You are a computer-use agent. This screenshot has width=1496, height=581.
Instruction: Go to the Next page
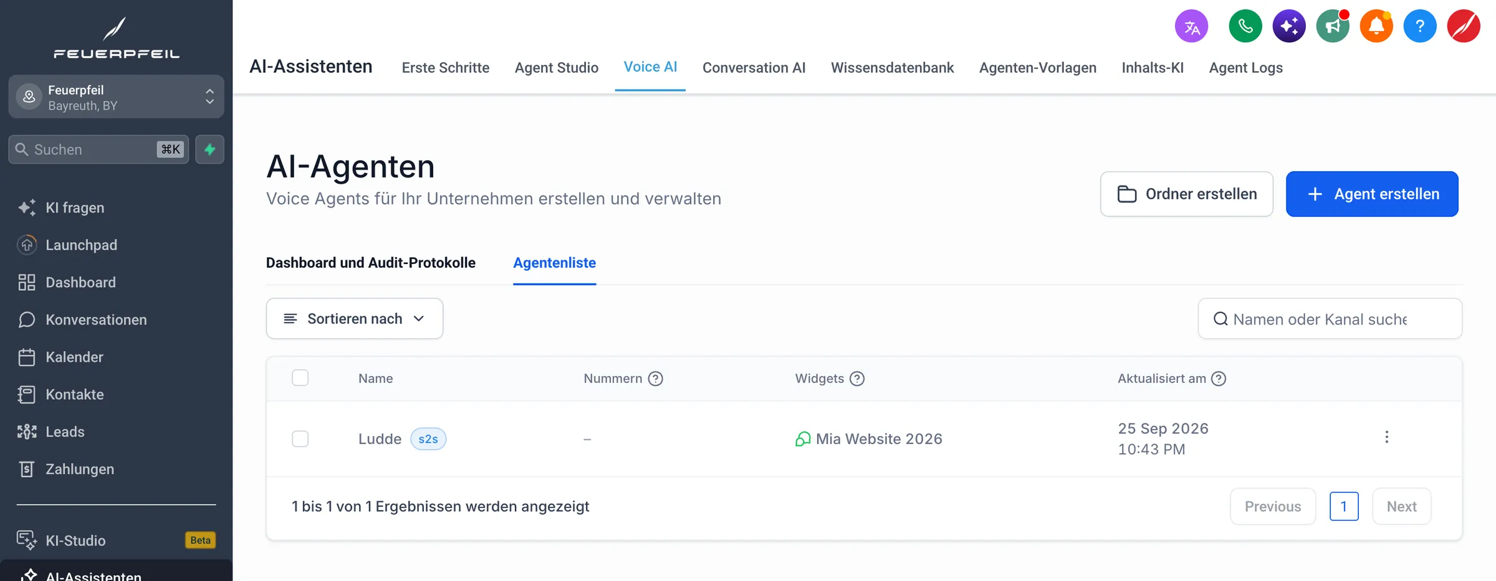1402,507
